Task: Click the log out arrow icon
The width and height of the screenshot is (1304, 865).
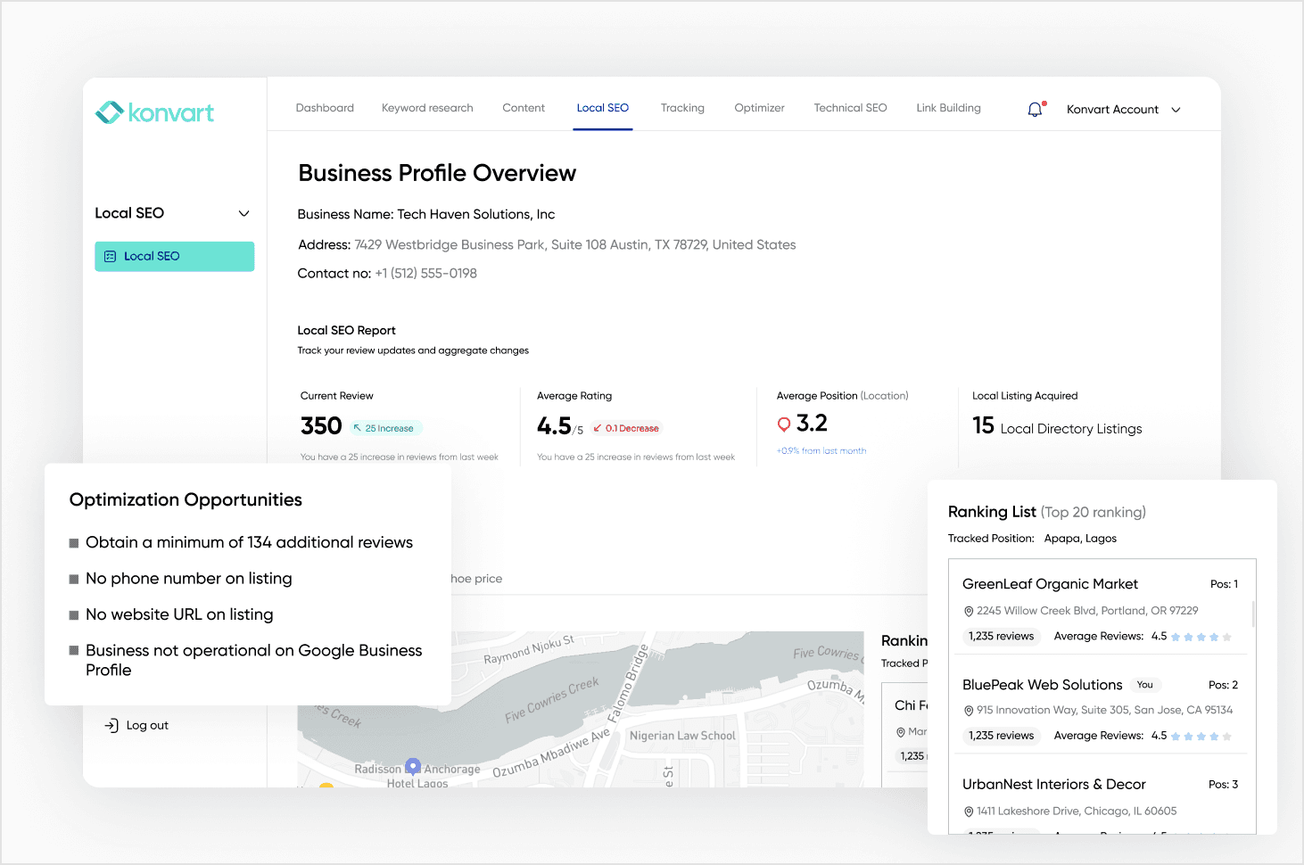Action: pos(111,725)
